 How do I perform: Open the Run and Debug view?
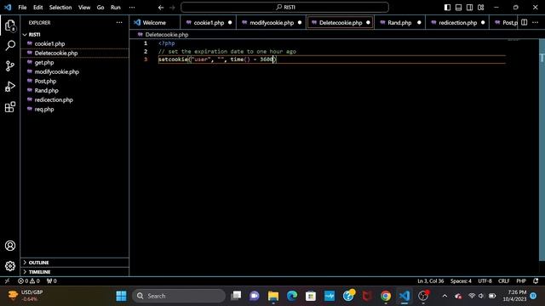pos(10,87)
